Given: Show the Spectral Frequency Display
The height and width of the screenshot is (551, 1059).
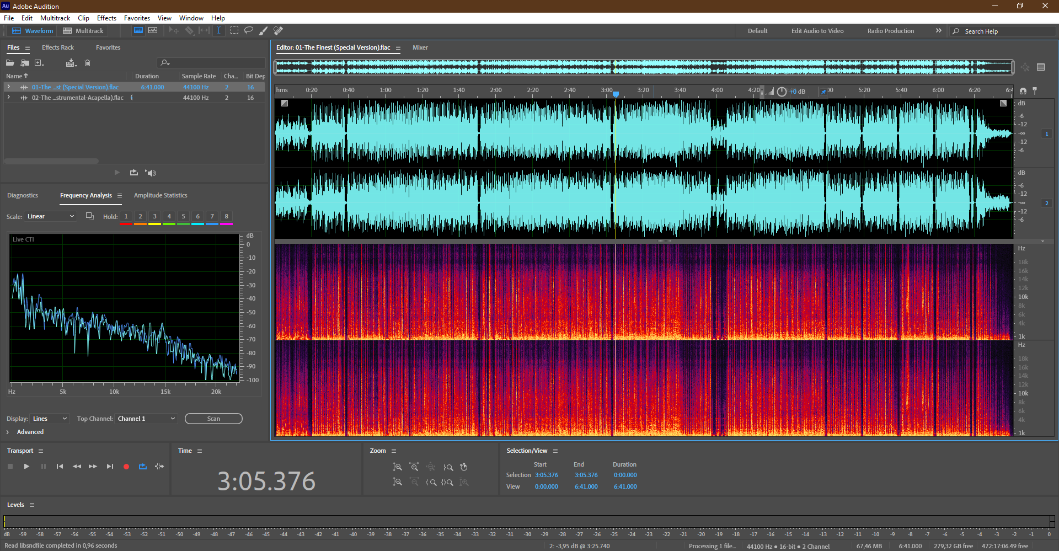Looking at the screenshot, I should (x=138, y=31).
